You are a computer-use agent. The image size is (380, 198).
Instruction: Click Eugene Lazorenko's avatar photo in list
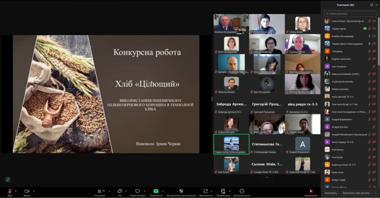click(x=327, y=59)
